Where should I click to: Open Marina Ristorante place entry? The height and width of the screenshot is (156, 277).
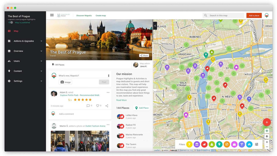point(133,136)
